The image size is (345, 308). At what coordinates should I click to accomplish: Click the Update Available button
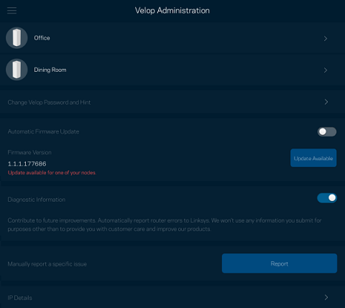313,158
